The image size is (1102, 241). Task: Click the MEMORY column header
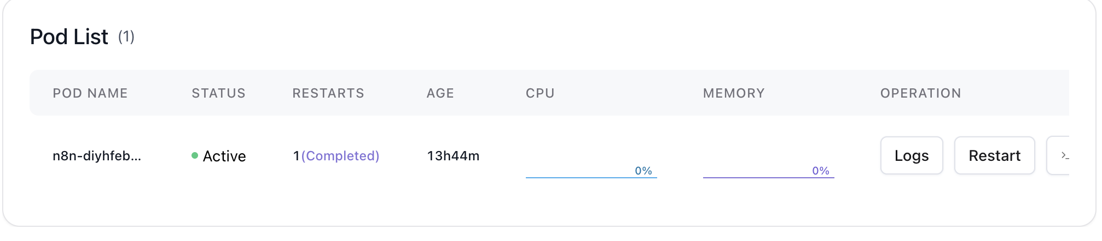pos(734,93)
